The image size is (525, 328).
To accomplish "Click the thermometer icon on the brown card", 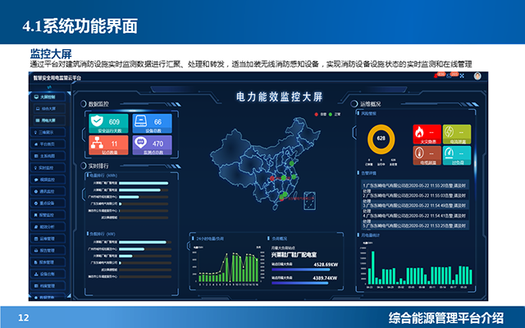I will [x=419, y=153].
